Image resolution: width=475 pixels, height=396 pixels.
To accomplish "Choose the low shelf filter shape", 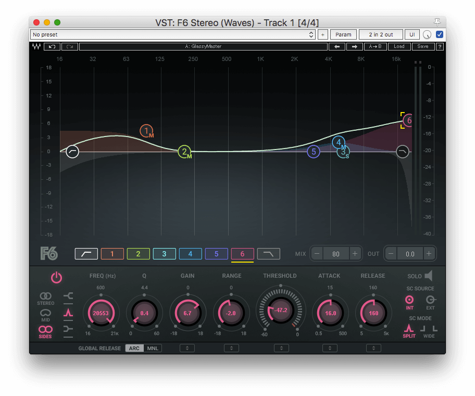I will tap(68, 296).
